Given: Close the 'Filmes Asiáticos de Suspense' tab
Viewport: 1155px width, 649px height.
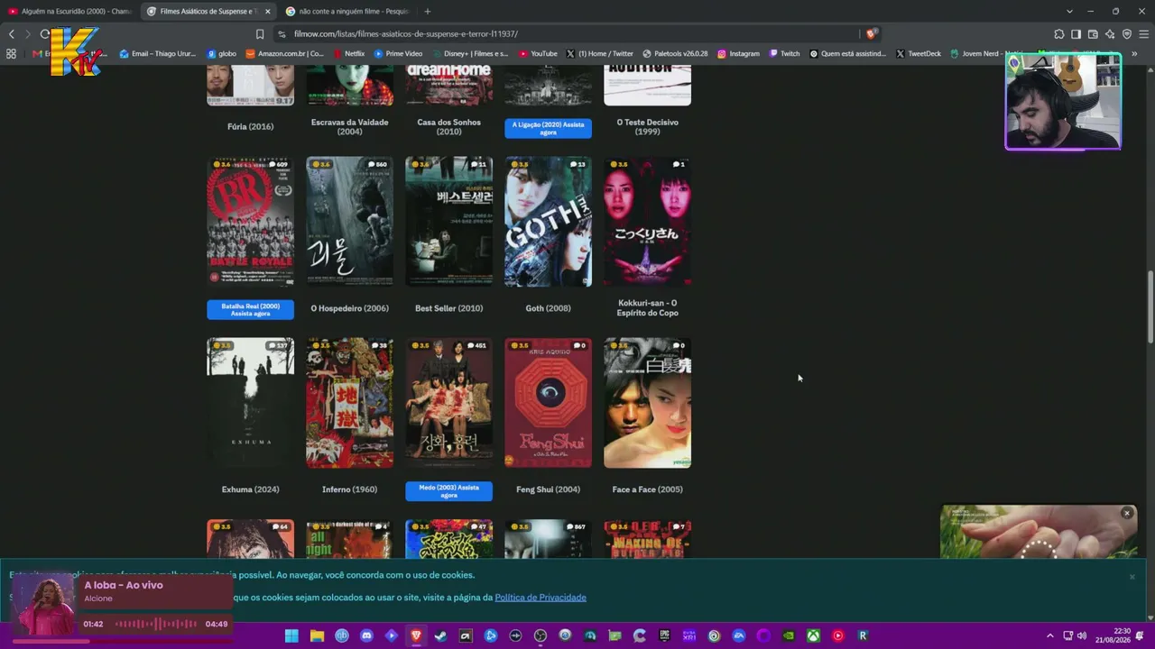Looking at the screenshot, I should click(x=267, y=12).
